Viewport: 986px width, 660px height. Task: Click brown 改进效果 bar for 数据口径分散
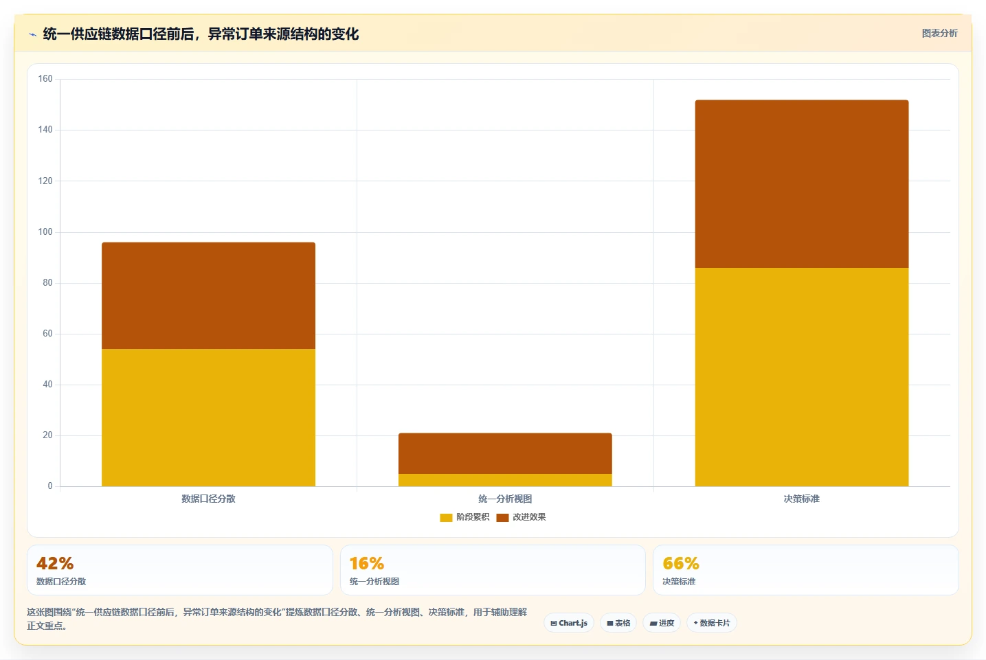click(208, 295)
